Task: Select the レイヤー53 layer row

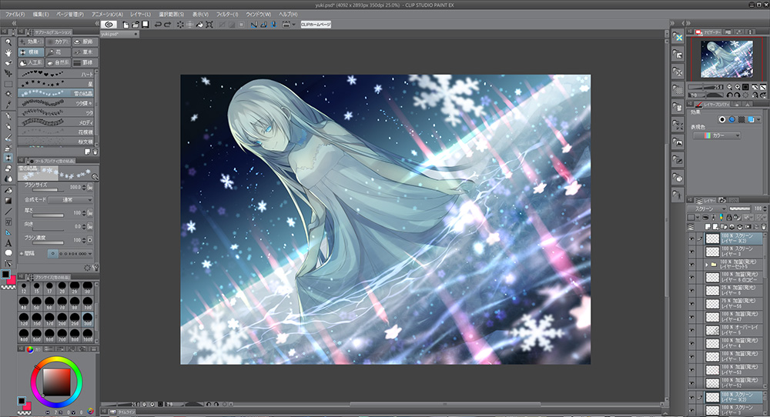Action: tap(734, 370)
